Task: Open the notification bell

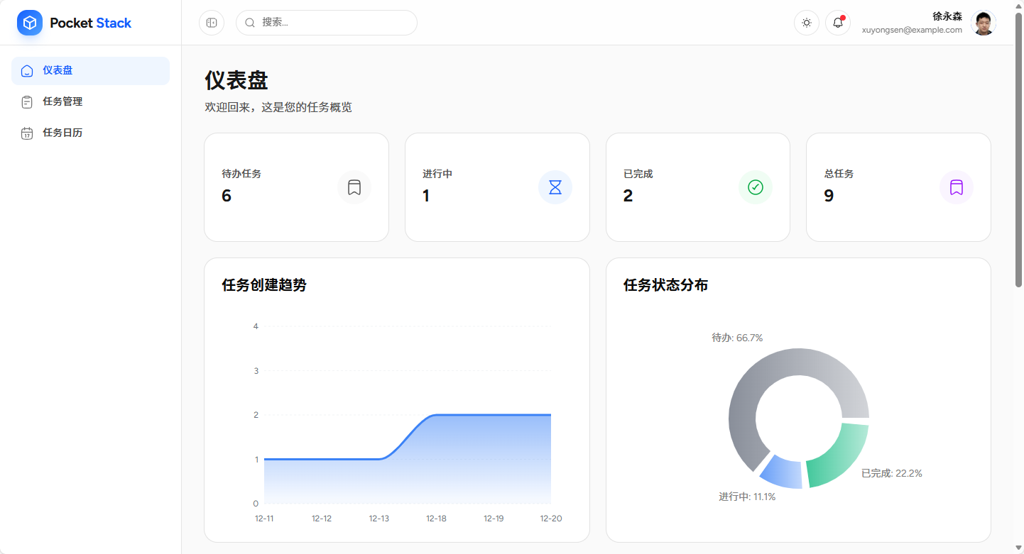Action: 837,22
